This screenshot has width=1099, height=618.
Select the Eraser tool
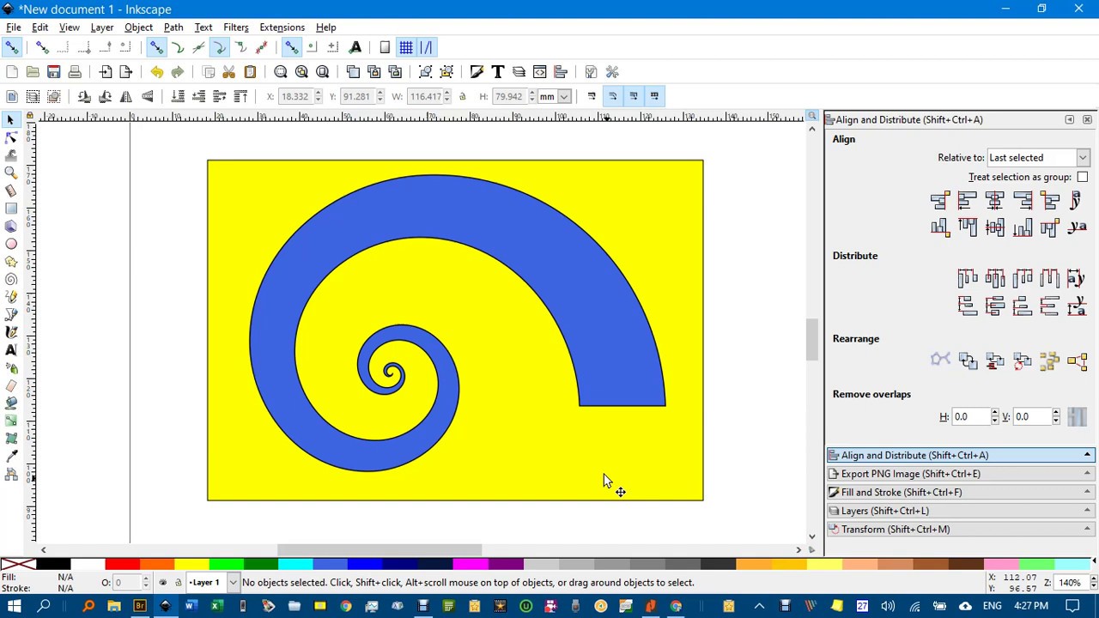pos(11,385)
